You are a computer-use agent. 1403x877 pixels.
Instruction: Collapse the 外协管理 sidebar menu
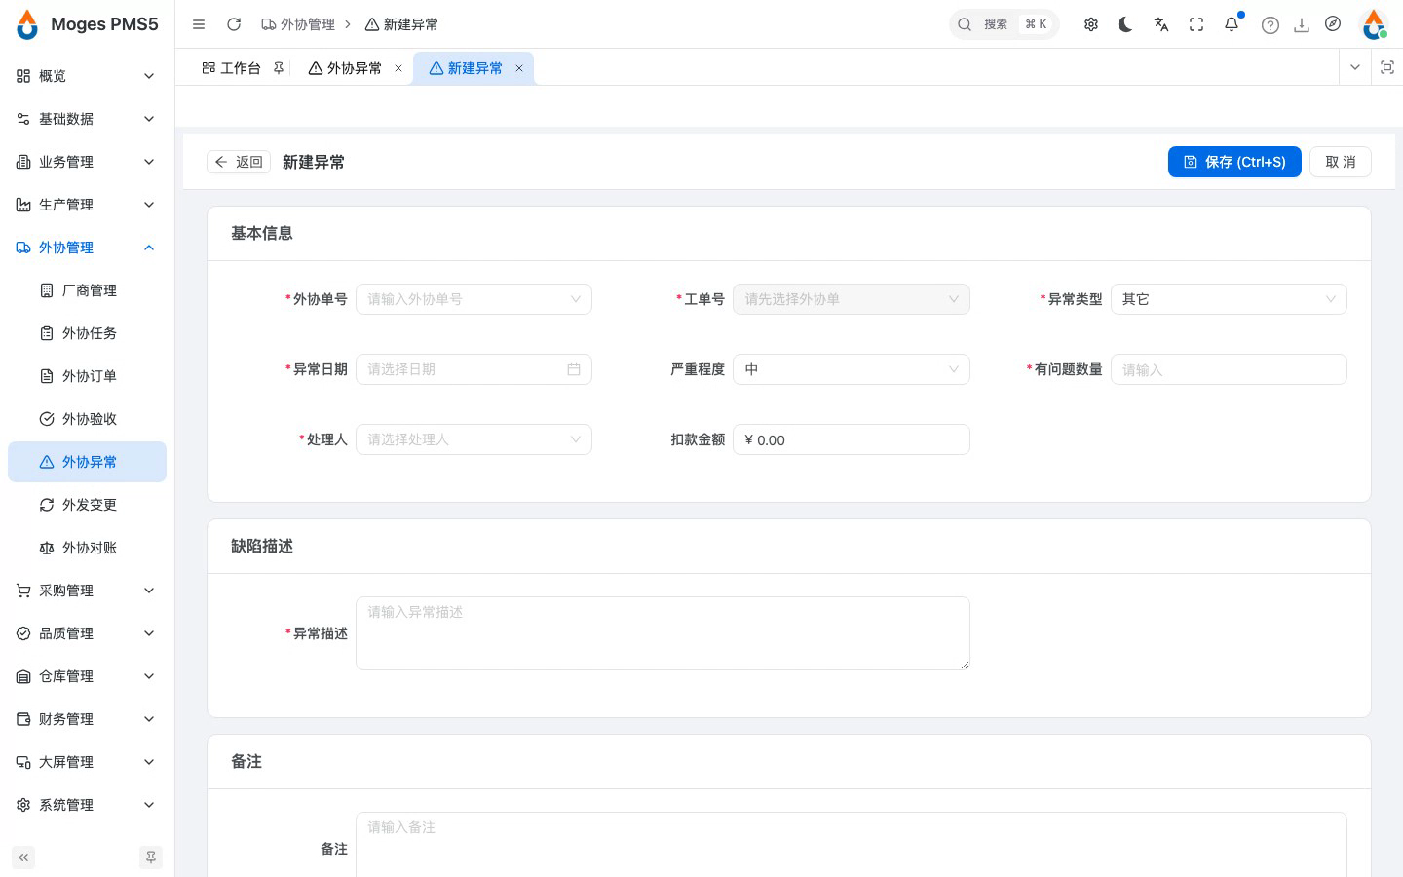[87, 248]
